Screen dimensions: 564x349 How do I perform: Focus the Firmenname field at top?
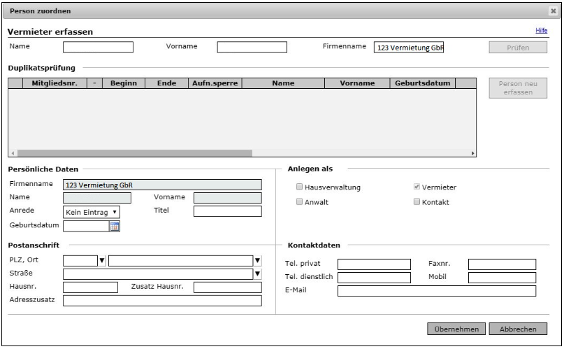[x=410, y=48]
